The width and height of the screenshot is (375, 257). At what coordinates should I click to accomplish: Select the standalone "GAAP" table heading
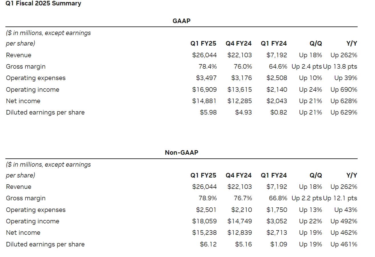click(181, 21)
